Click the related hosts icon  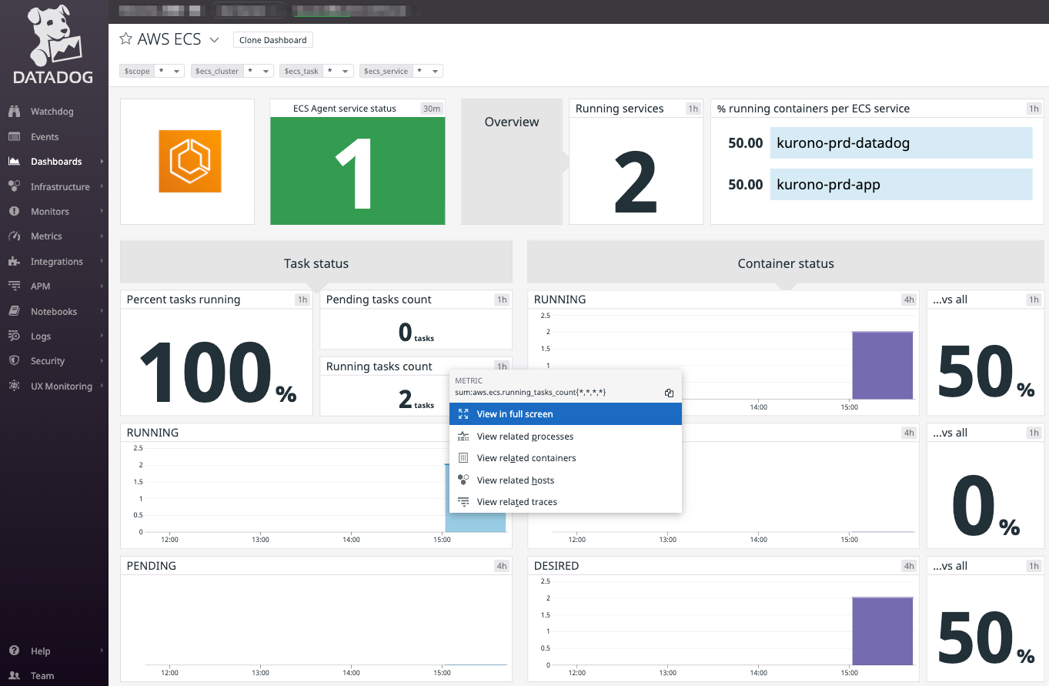463,480
